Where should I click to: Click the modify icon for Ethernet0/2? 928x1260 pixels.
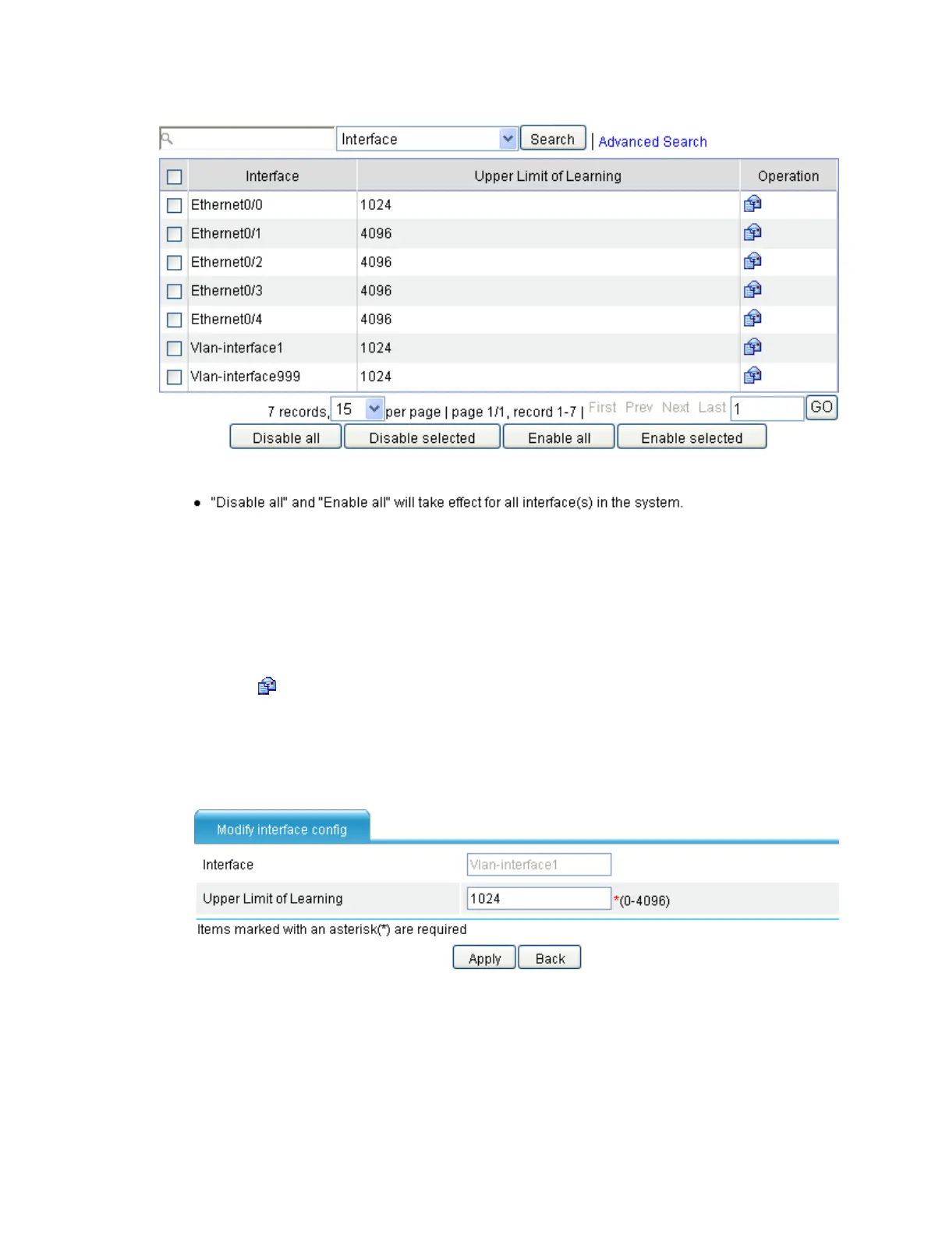(753, 261)
